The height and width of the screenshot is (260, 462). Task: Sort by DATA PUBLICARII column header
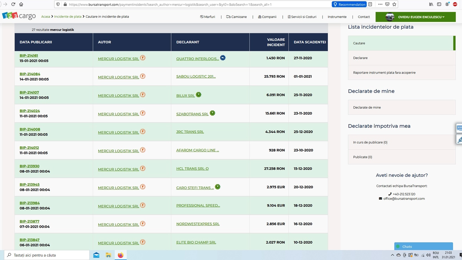point(36,42)
